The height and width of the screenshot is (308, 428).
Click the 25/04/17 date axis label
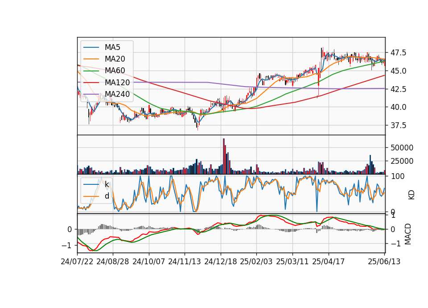[329, 262]
